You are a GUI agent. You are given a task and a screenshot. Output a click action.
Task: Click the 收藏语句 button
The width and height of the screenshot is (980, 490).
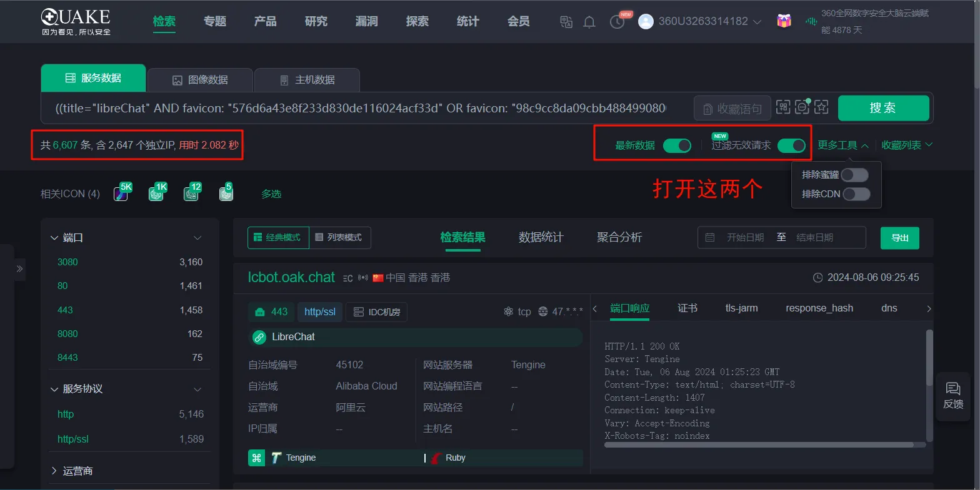coord(732,109)
